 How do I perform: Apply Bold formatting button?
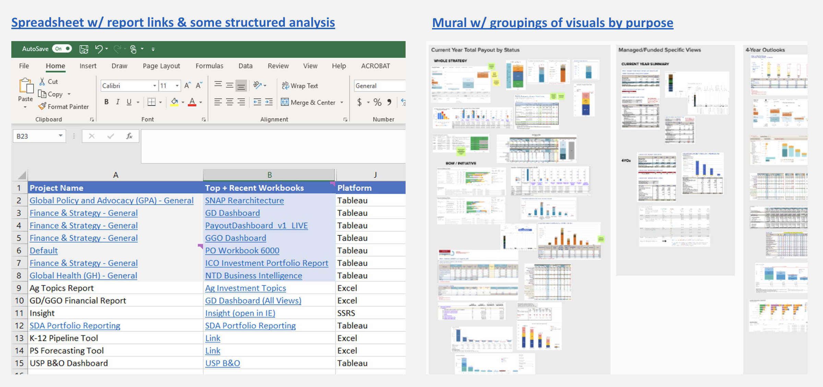tap(106, 102)
